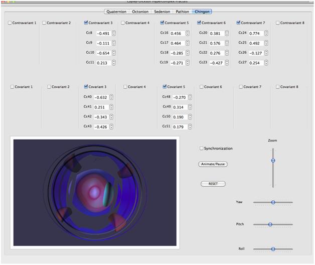Enable the Covariant 8 checkbox
The width and height of the screenshot is (315, 265).
click(278, 87)
